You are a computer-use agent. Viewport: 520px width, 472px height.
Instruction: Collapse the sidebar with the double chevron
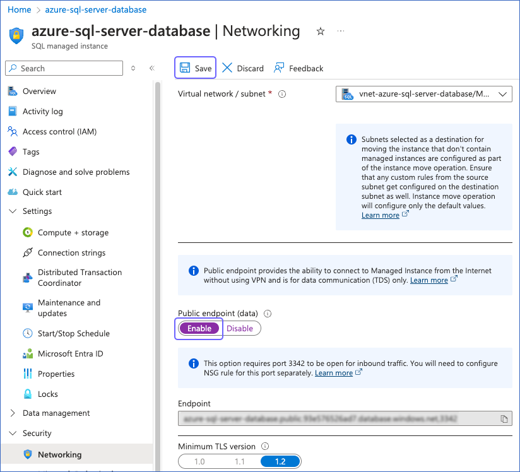tap(152, 68)
